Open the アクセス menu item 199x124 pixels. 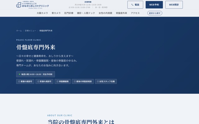(x=135, y=13)
